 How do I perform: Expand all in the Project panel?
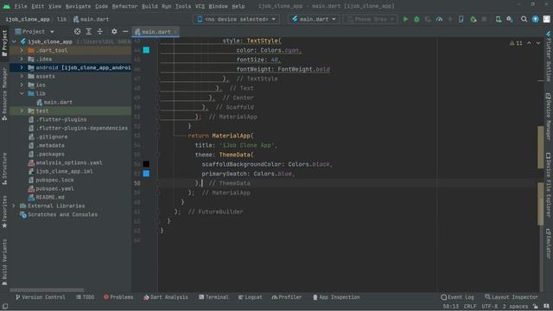tap(88, 32)
